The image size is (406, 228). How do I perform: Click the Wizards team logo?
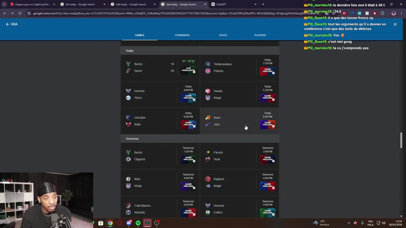pyautogui.click(x=128, y=212)
